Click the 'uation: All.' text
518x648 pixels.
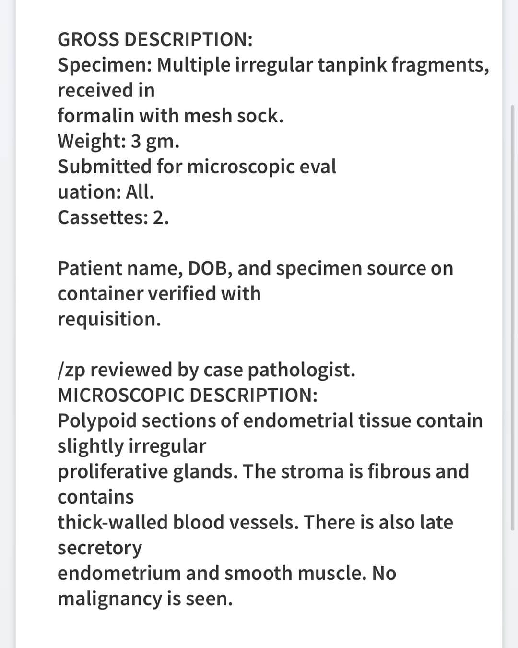106,192
